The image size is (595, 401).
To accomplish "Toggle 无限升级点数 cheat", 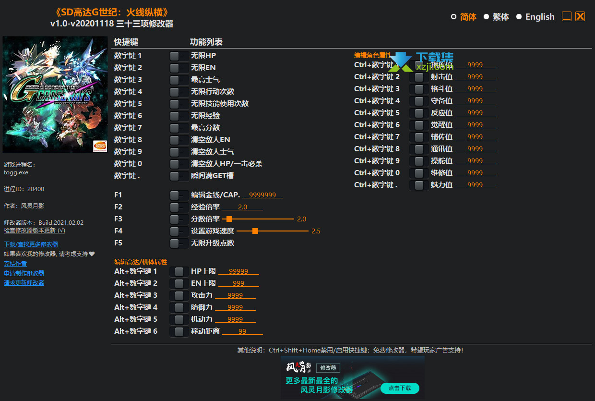I will click(x=179, y=243).
